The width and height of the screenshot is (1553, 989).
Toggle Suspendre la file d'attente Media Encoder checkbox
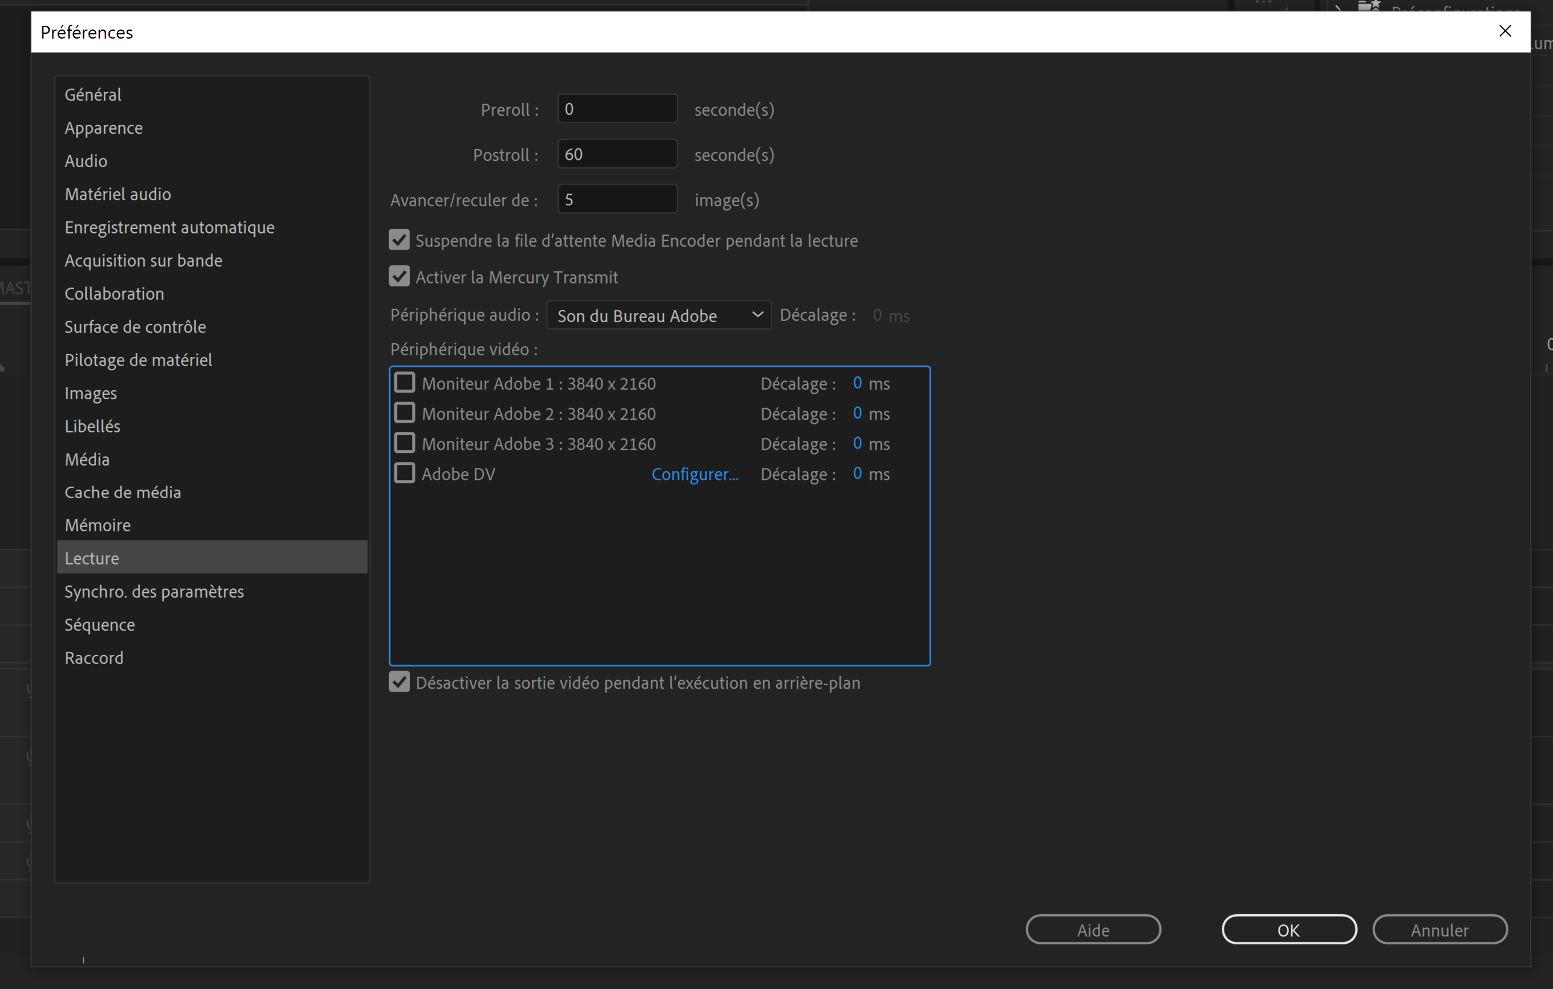[399, 241]
